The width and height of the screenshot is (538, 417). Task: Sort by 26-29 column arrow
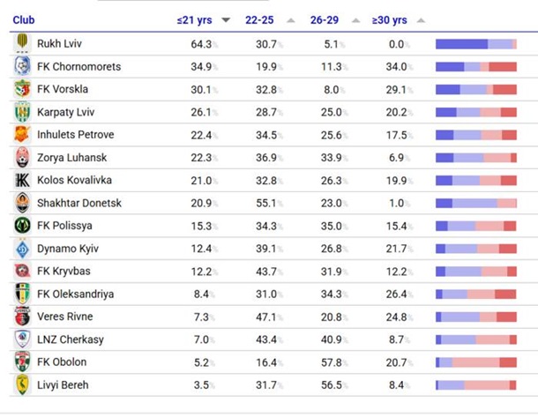pos(355,20)
